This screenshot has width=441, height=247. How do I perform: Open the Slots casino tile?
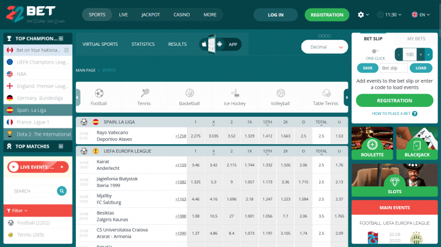point(394,180)
